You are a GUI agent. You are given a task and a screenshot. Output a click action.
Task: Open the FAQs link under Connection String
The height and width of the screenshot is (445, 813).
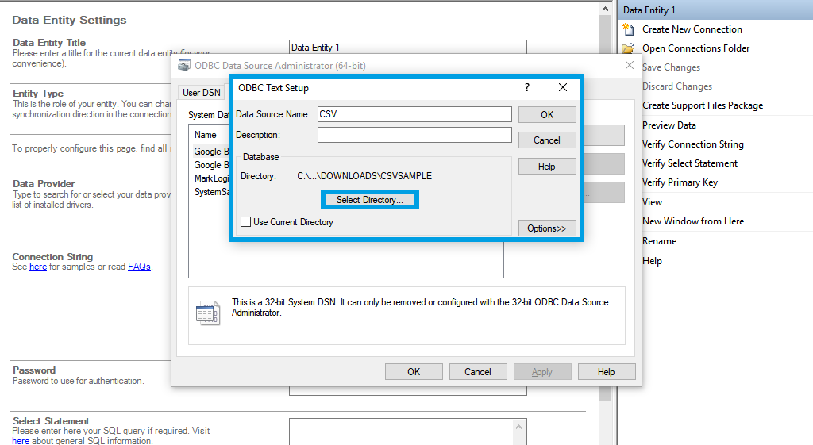pyautogui.click(x=139, y=267)
